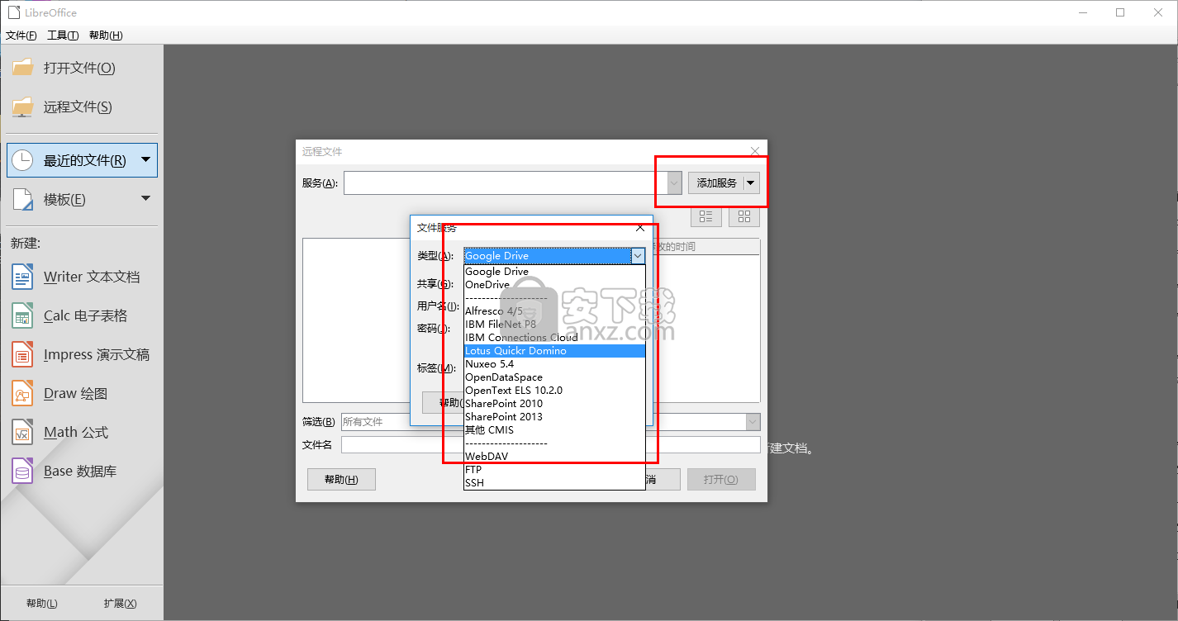The width and height of the screenshot is (1178, 621).
Task: Select SharePoint 2013 service type
Action: 554,417
